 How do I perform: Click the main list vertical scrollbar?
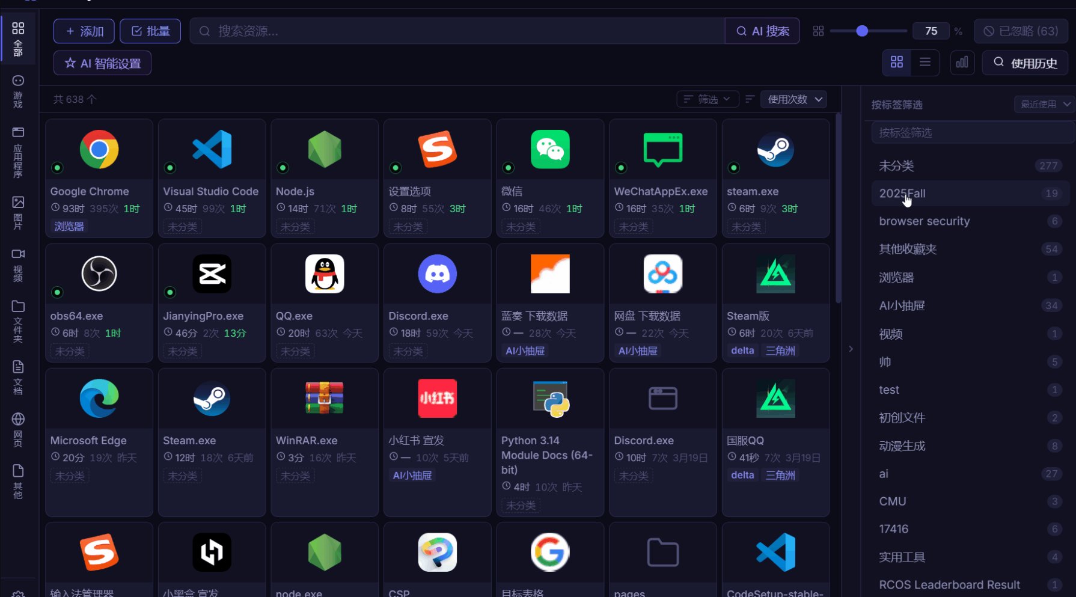click(838, 207)
